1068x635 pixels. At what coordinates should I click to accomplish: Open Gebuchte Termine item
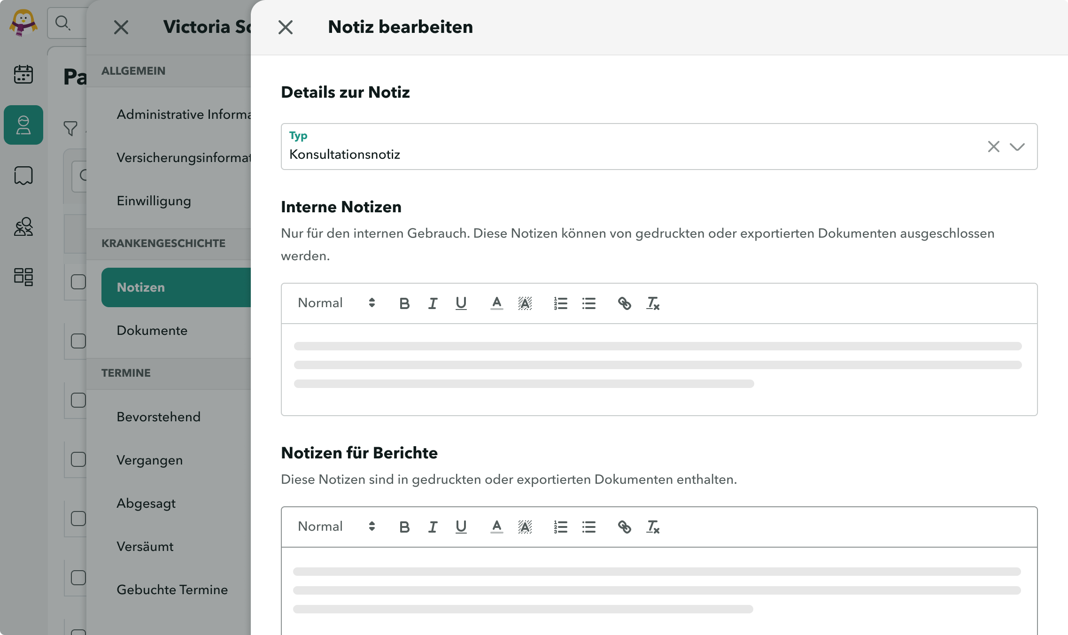(x=176, y=589)
